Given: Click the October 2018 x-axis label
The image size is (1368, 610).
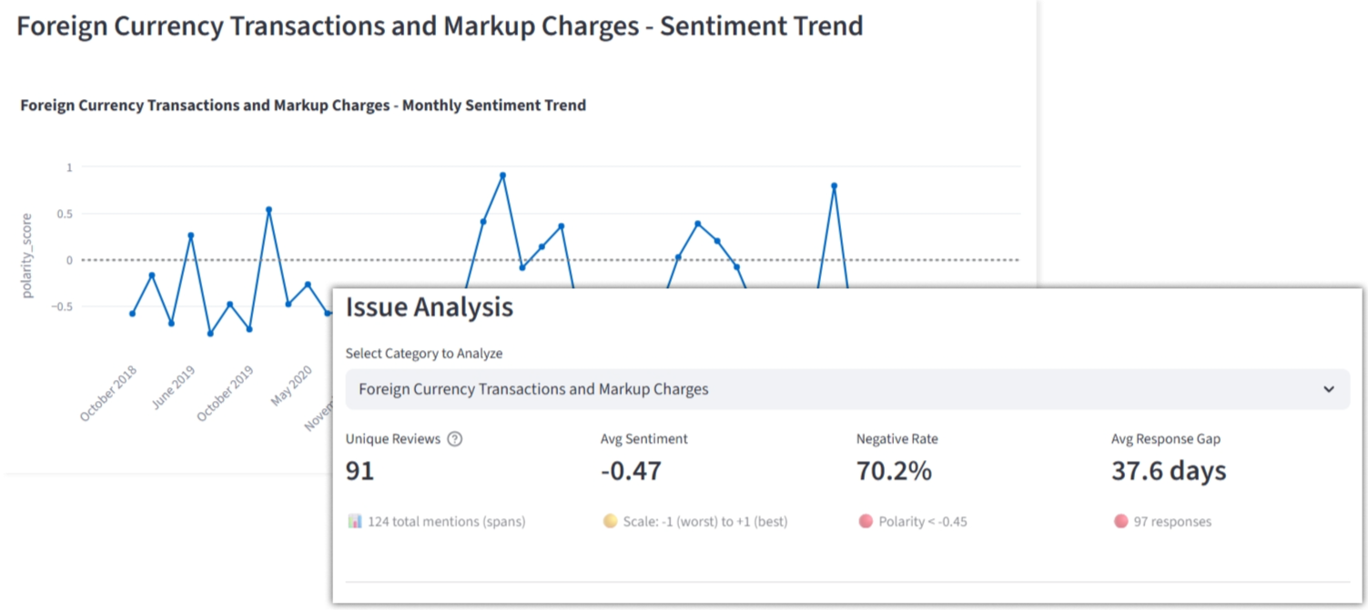Looking at the screenshot, I should [x=109, y=393].
